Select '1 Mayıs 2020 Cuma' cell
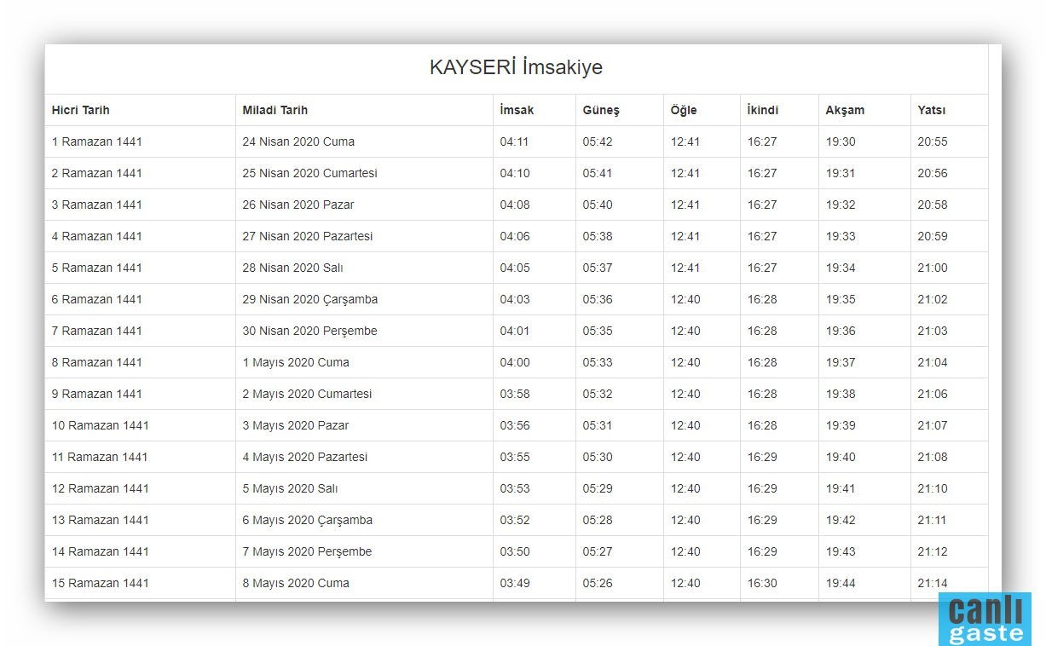The height and width of the screenshot is (646, 1046). pyautogui.click(x=295, y=362)
